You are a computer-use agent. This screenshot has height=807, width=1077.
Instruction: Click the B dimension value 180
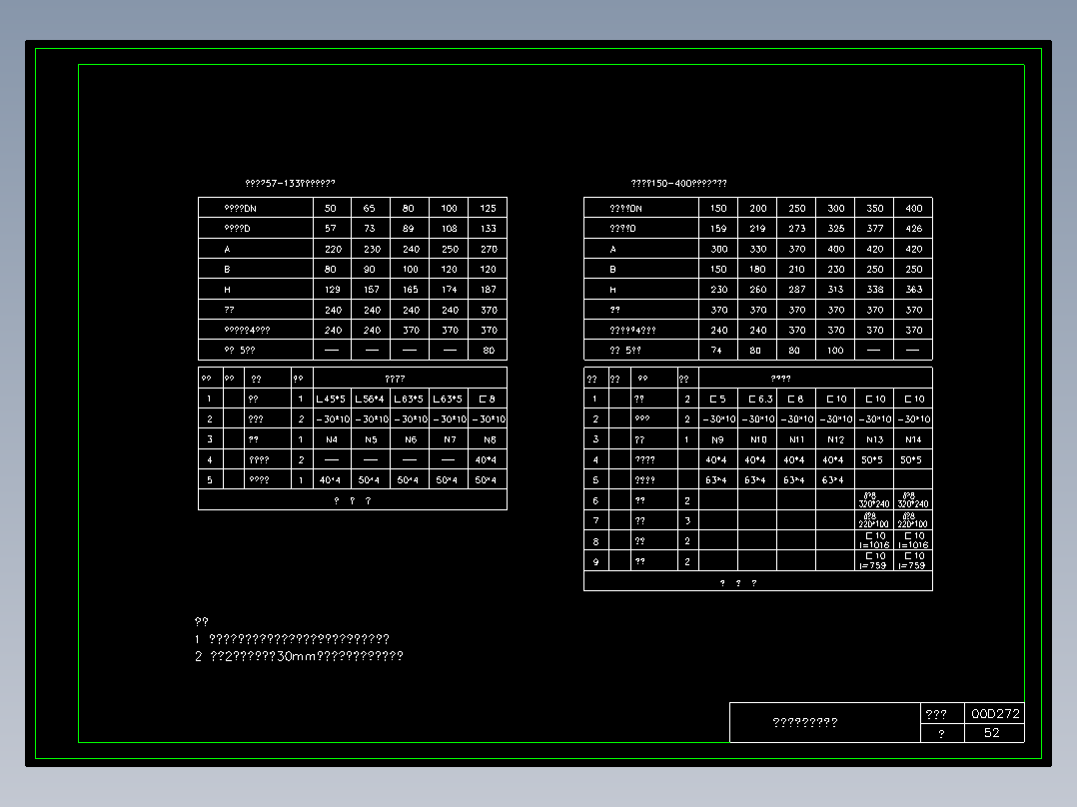tap(757, 270)
